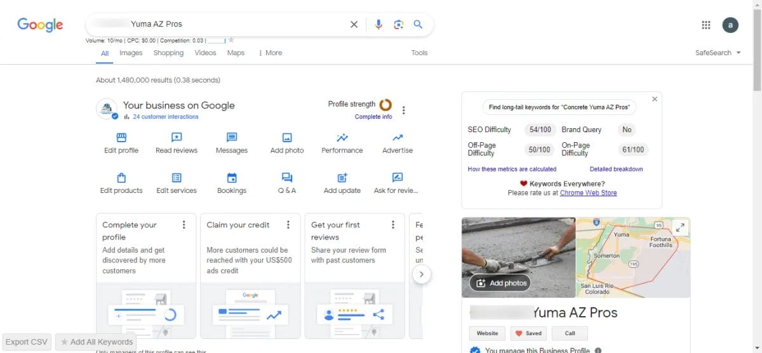Click the Export CSV button
Image resolution: width=762 pixels, height=353 pixels.
[x=27, y=342]
